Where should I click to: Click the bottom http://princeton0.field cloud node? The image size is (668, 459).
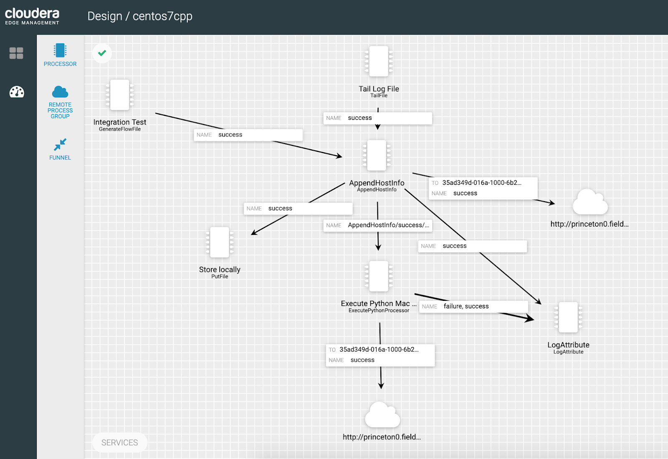(x=382, y=415)
